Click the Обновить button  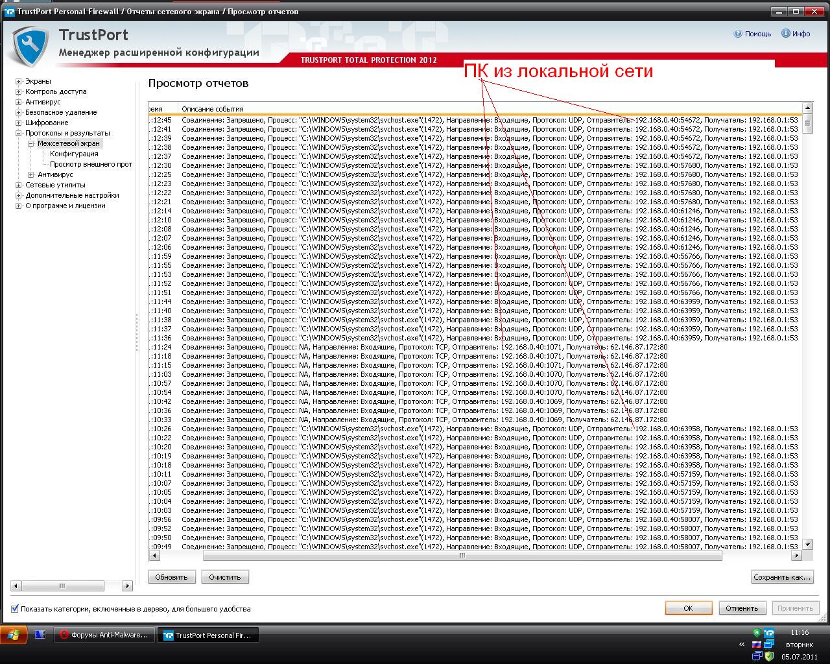[171, 577]
